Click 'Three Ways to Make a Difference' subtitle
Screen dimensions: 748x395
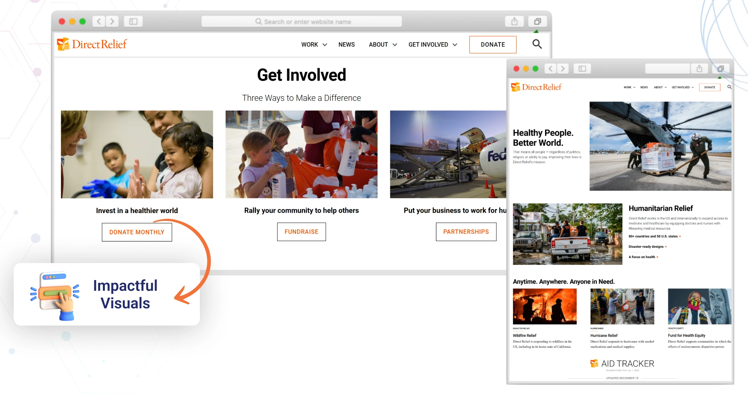[x=302, y=98]
